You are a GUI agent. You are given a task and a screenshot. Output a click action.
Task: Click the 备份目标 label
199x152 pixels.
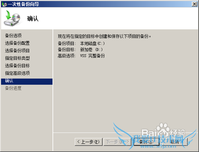(67, 49)
